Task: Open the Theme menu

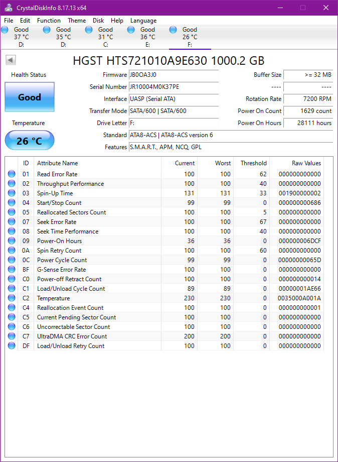Action: point(77,20)
